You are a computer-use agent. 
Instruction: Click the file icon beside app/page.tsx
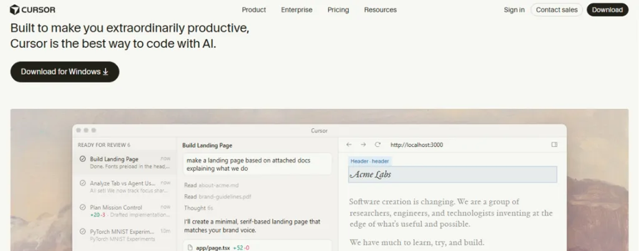pyautogui.click(x=190, y=247)
